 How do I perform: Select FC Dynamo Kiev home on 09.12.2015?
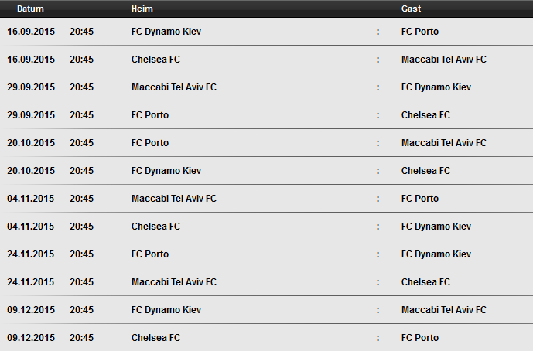point(166,310)
